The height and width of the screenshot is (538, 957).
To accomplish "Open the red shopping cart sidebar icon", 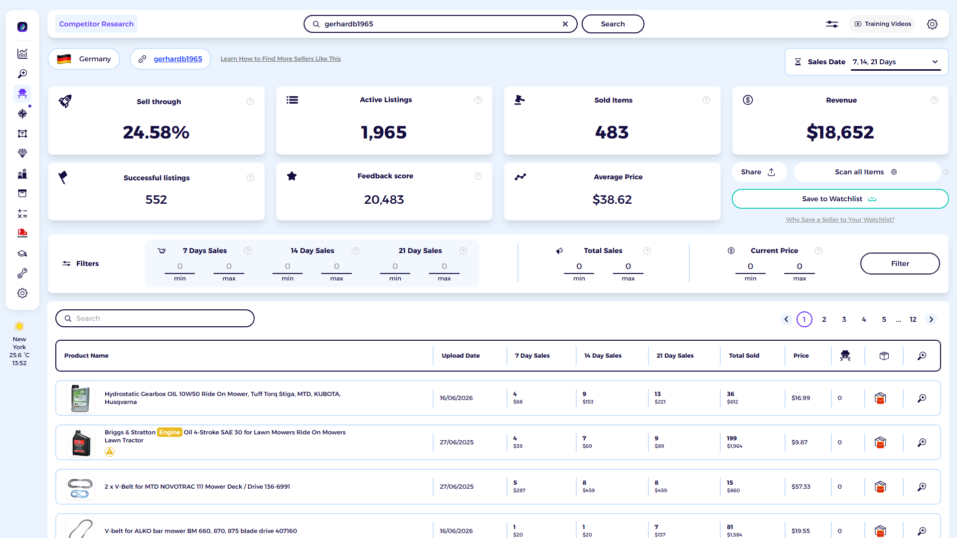I will pos(22,233).
